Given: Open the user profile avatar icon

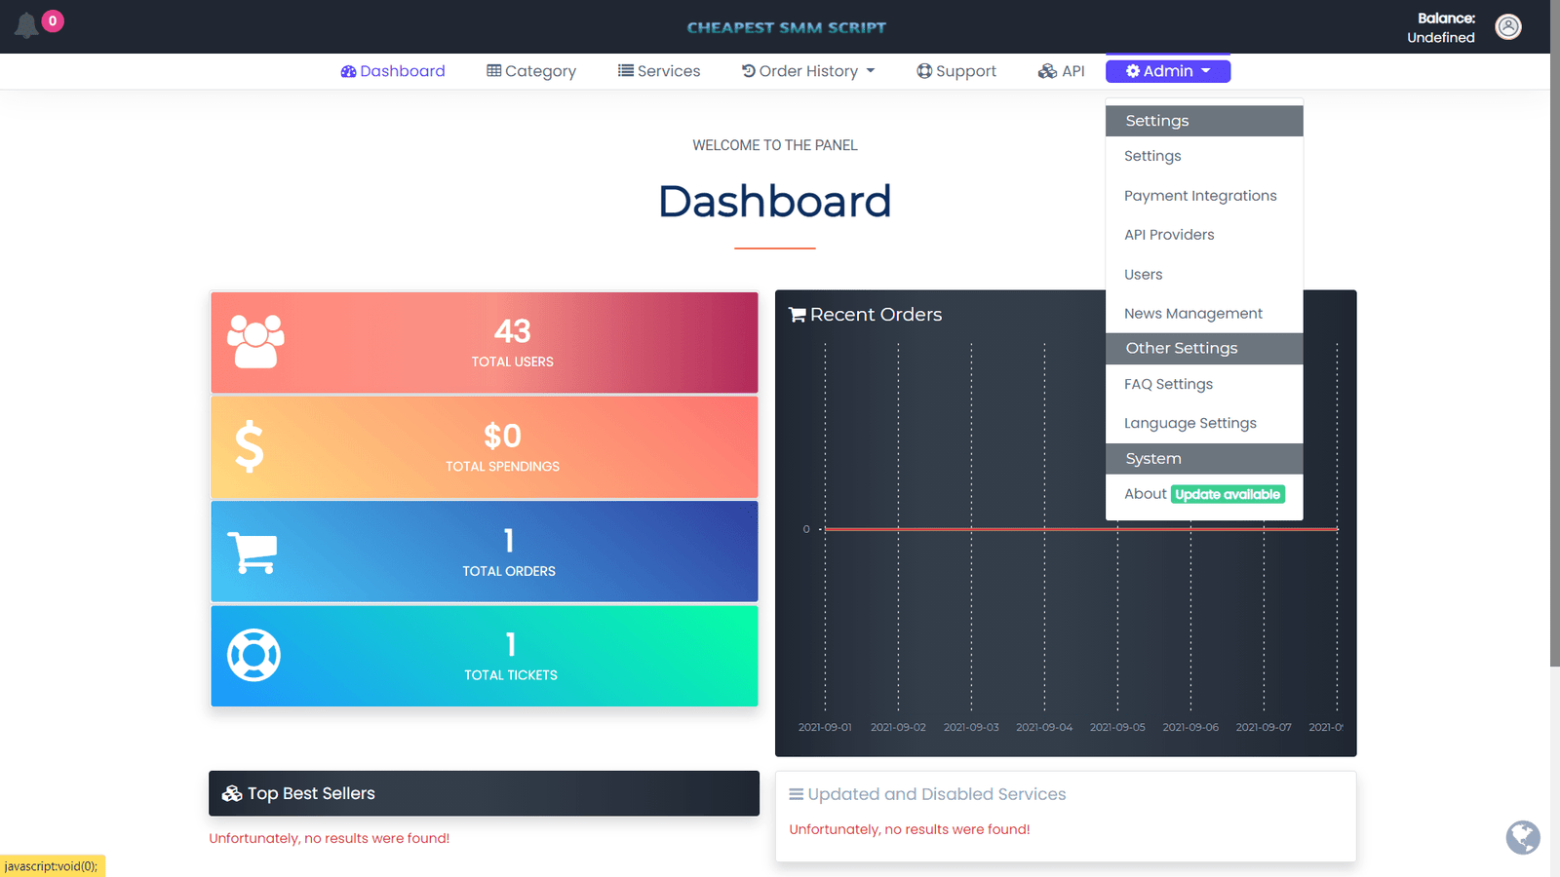Looking at the screenshot, I should tap(1508, 26).
